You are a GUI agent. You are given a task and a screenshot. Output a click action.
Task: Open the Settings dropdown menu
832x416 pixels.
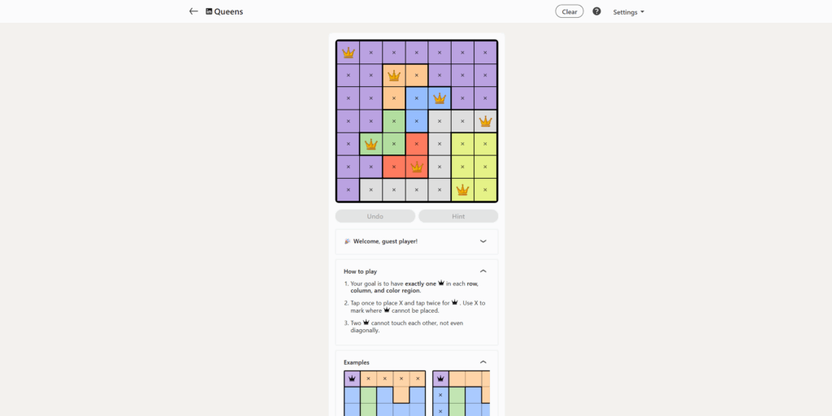click(628, 12)
